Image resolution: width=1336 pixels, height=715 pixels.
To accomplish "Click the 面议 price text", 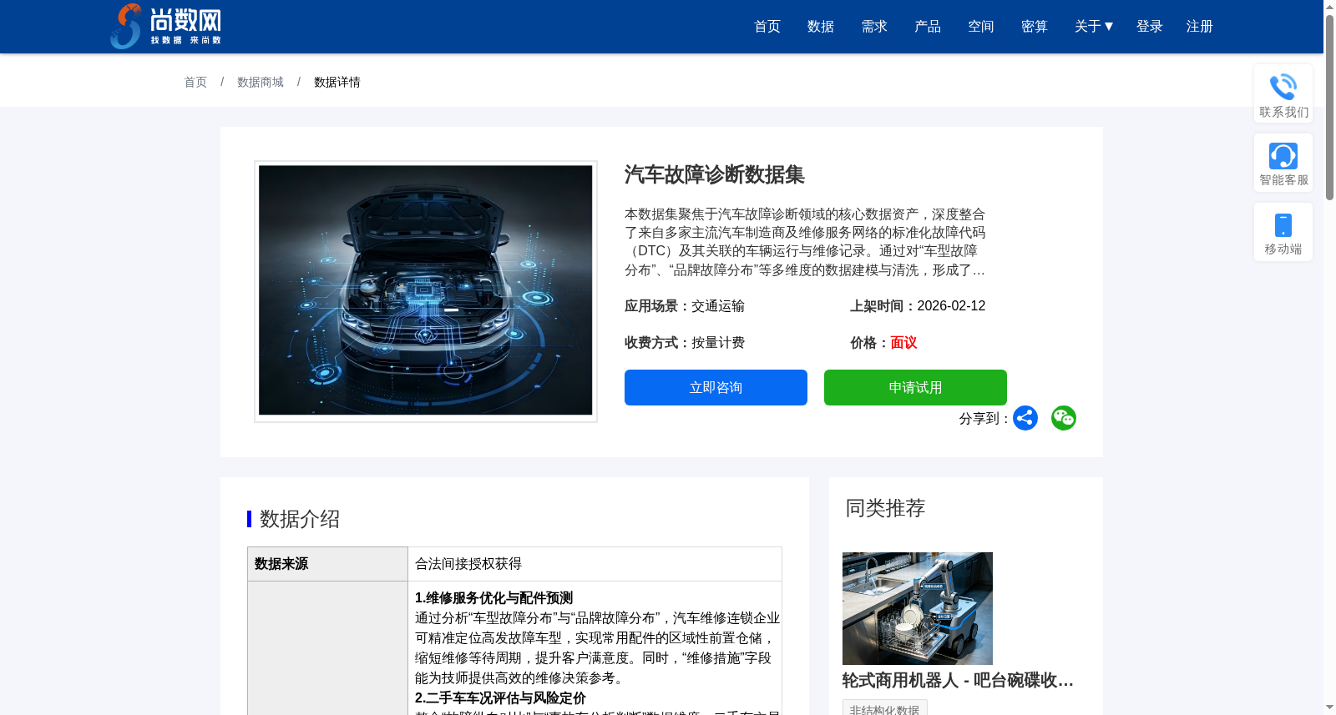I will coord(903,343).
